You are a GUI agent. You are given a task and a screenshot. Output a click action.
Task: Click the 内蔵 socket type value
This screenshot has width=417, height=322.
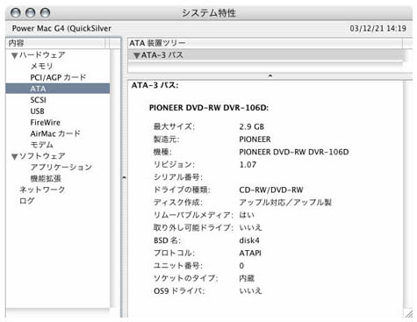(x=247, y=278)
